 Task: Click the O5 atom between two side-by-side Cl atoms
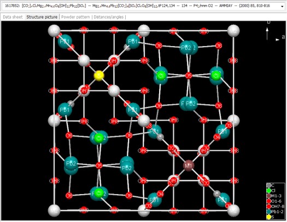point(189,76)
